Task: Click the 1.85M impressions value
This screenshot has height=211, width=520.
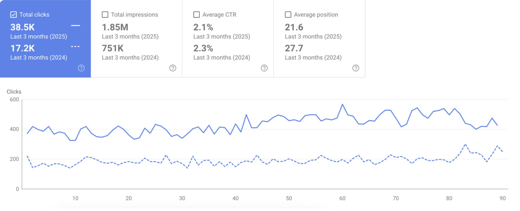Action: tap(115, 27)
